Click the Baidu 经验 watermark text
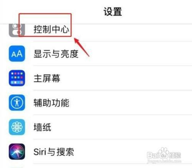192x168 pixels. point(175,155)
